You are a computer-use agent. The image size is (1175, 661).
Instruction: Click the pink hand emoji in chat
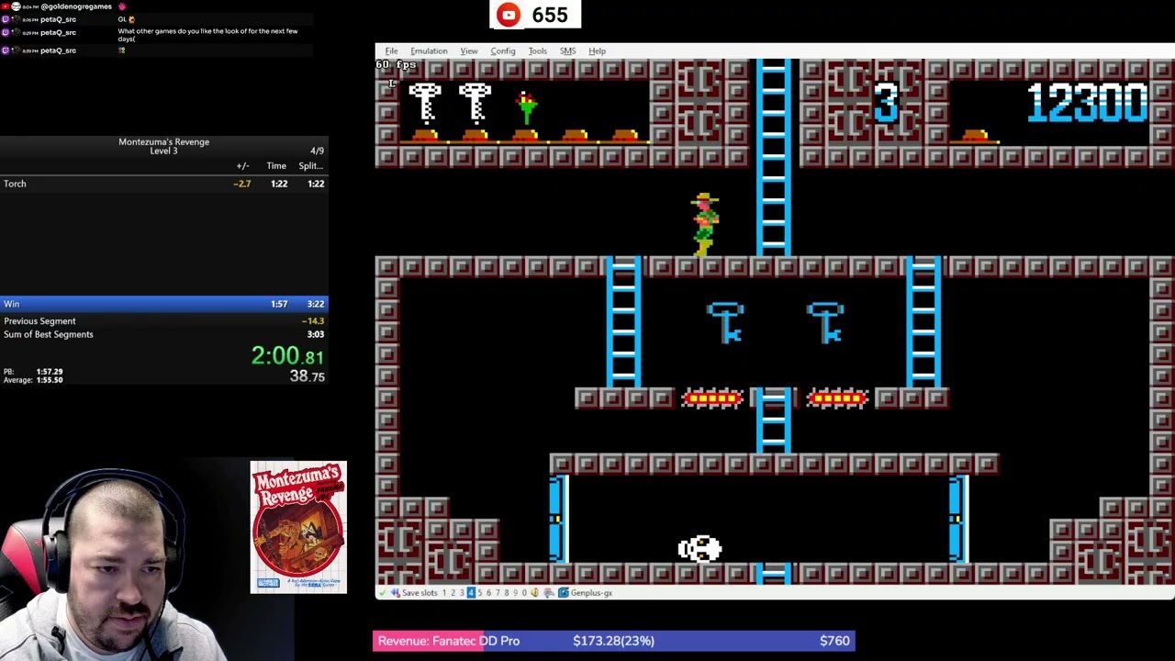pyautogui.click(x=121, y=6)
